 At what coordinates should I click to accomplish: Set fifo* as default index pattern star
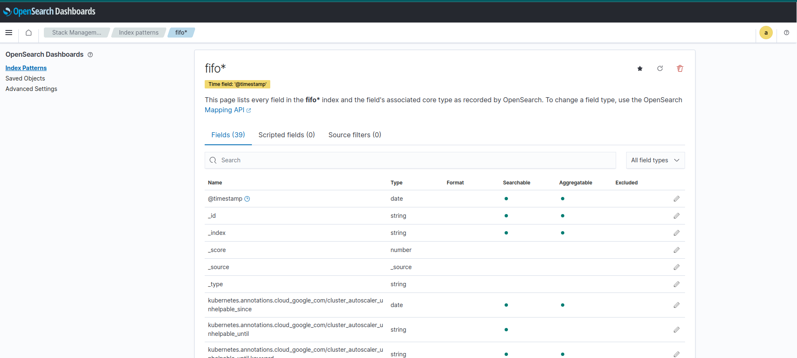640,68
